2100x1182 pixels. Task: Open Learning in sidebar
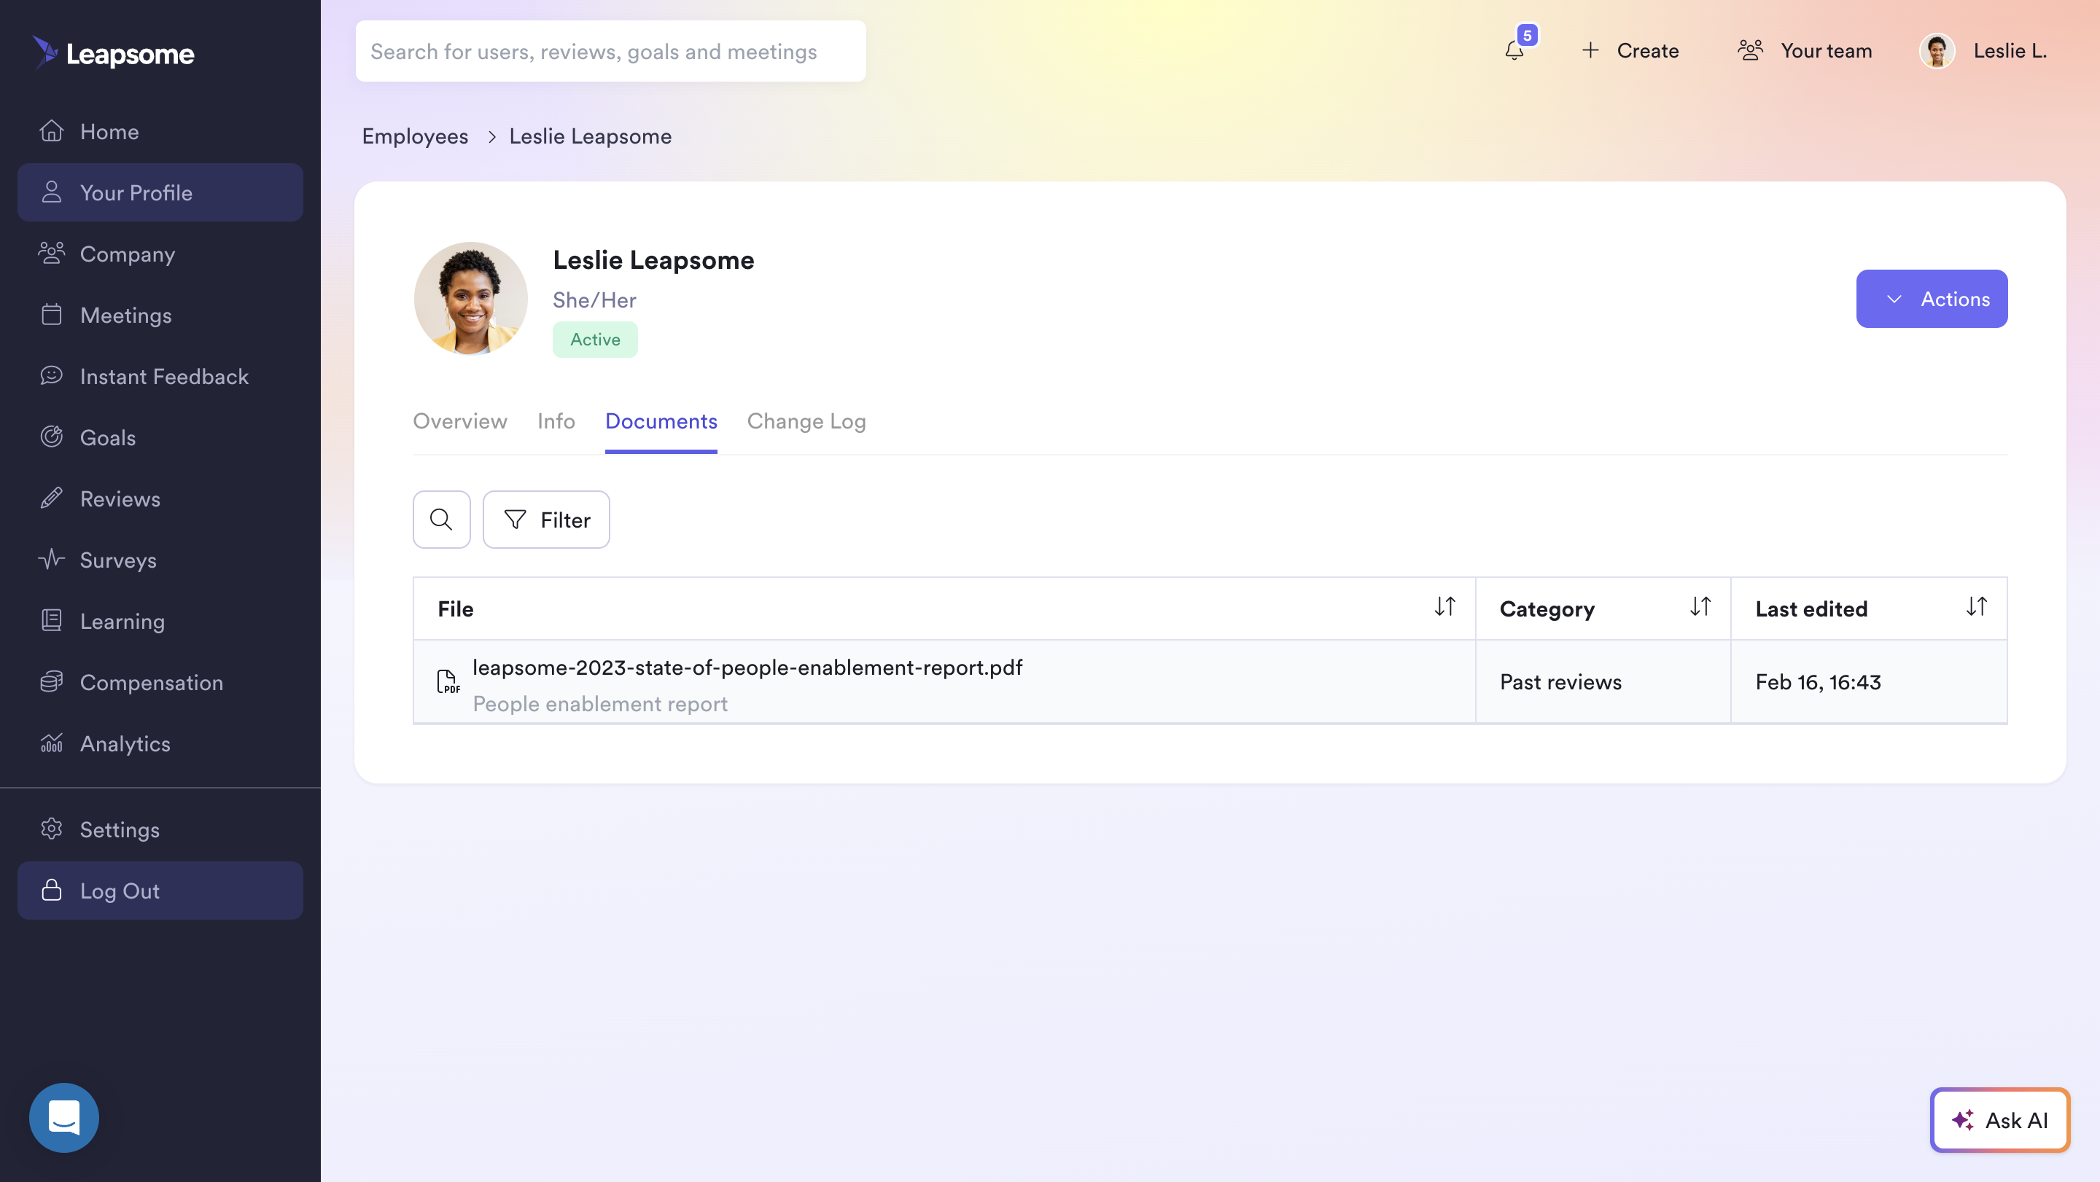click(x=160, y=621)
